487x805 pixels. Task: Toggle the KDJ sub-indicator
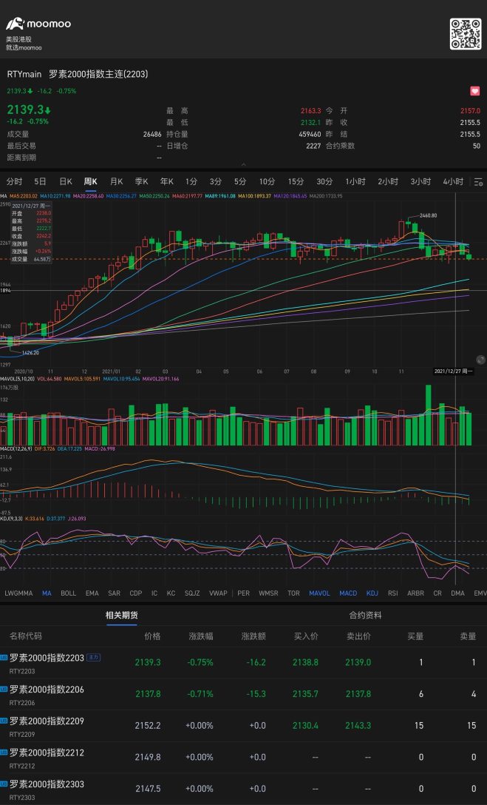(x=372, y=593)
